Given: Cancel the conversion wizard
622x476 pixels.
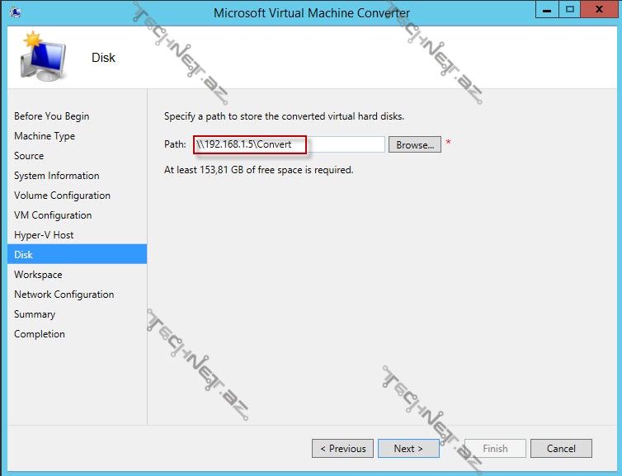Looking at the screenshot, I should pos(561,449).
